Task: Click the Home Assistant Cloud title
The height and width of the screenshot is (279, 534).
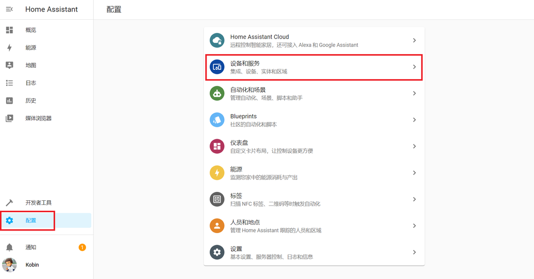Action: click(x=260, y=37)
